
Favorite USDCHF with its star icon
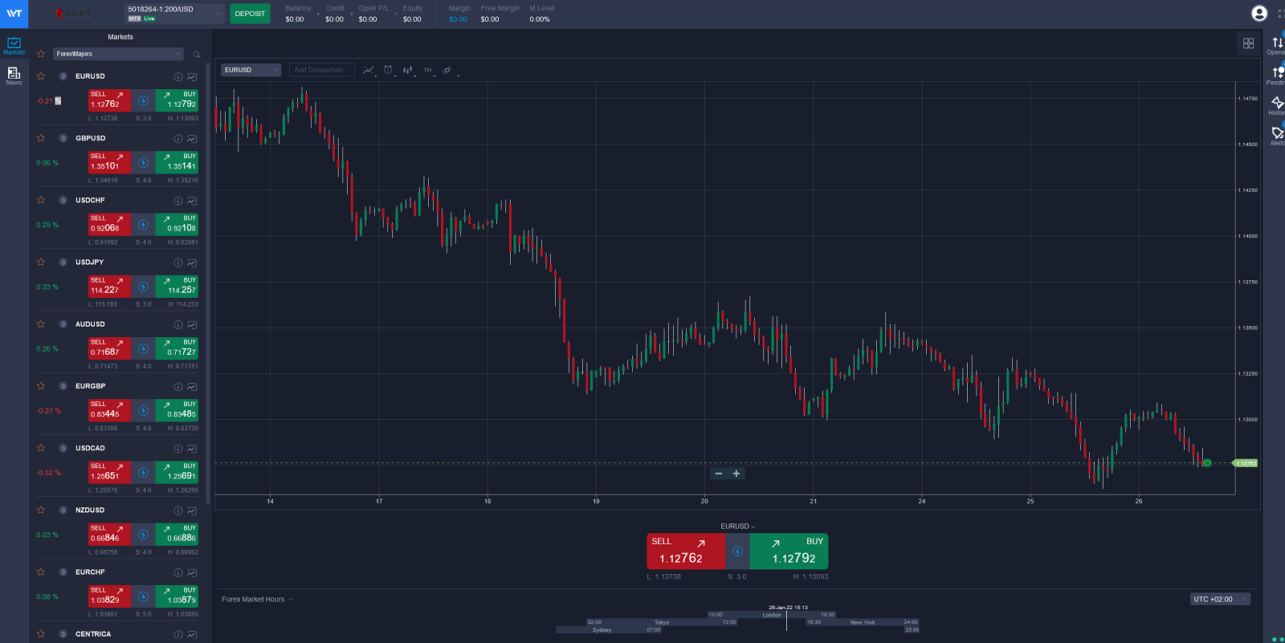pos(41,200)
